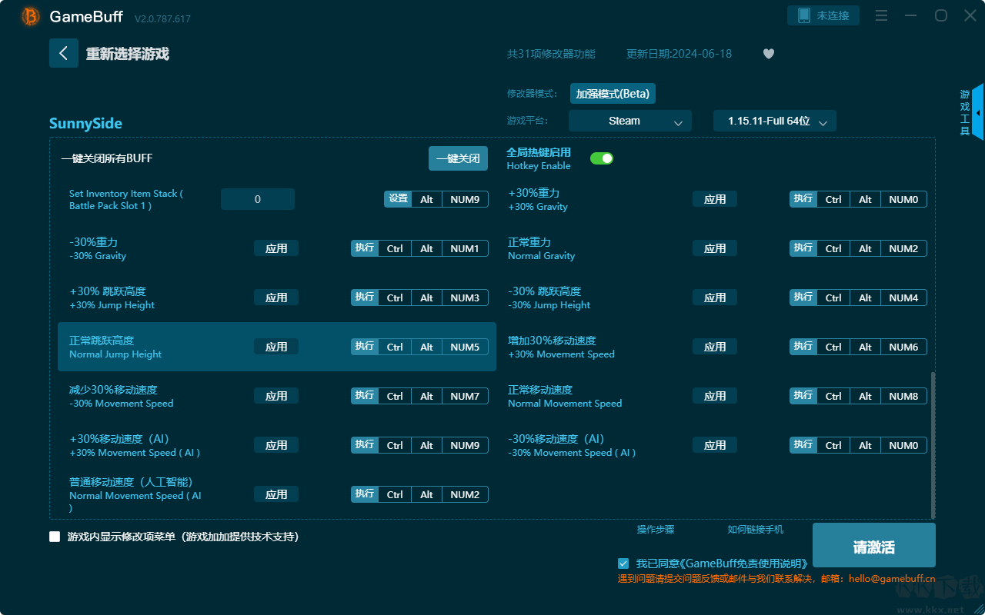
Task: Open the 操作步骤 link
Action: pyautogui.click(x=656, y=529)
